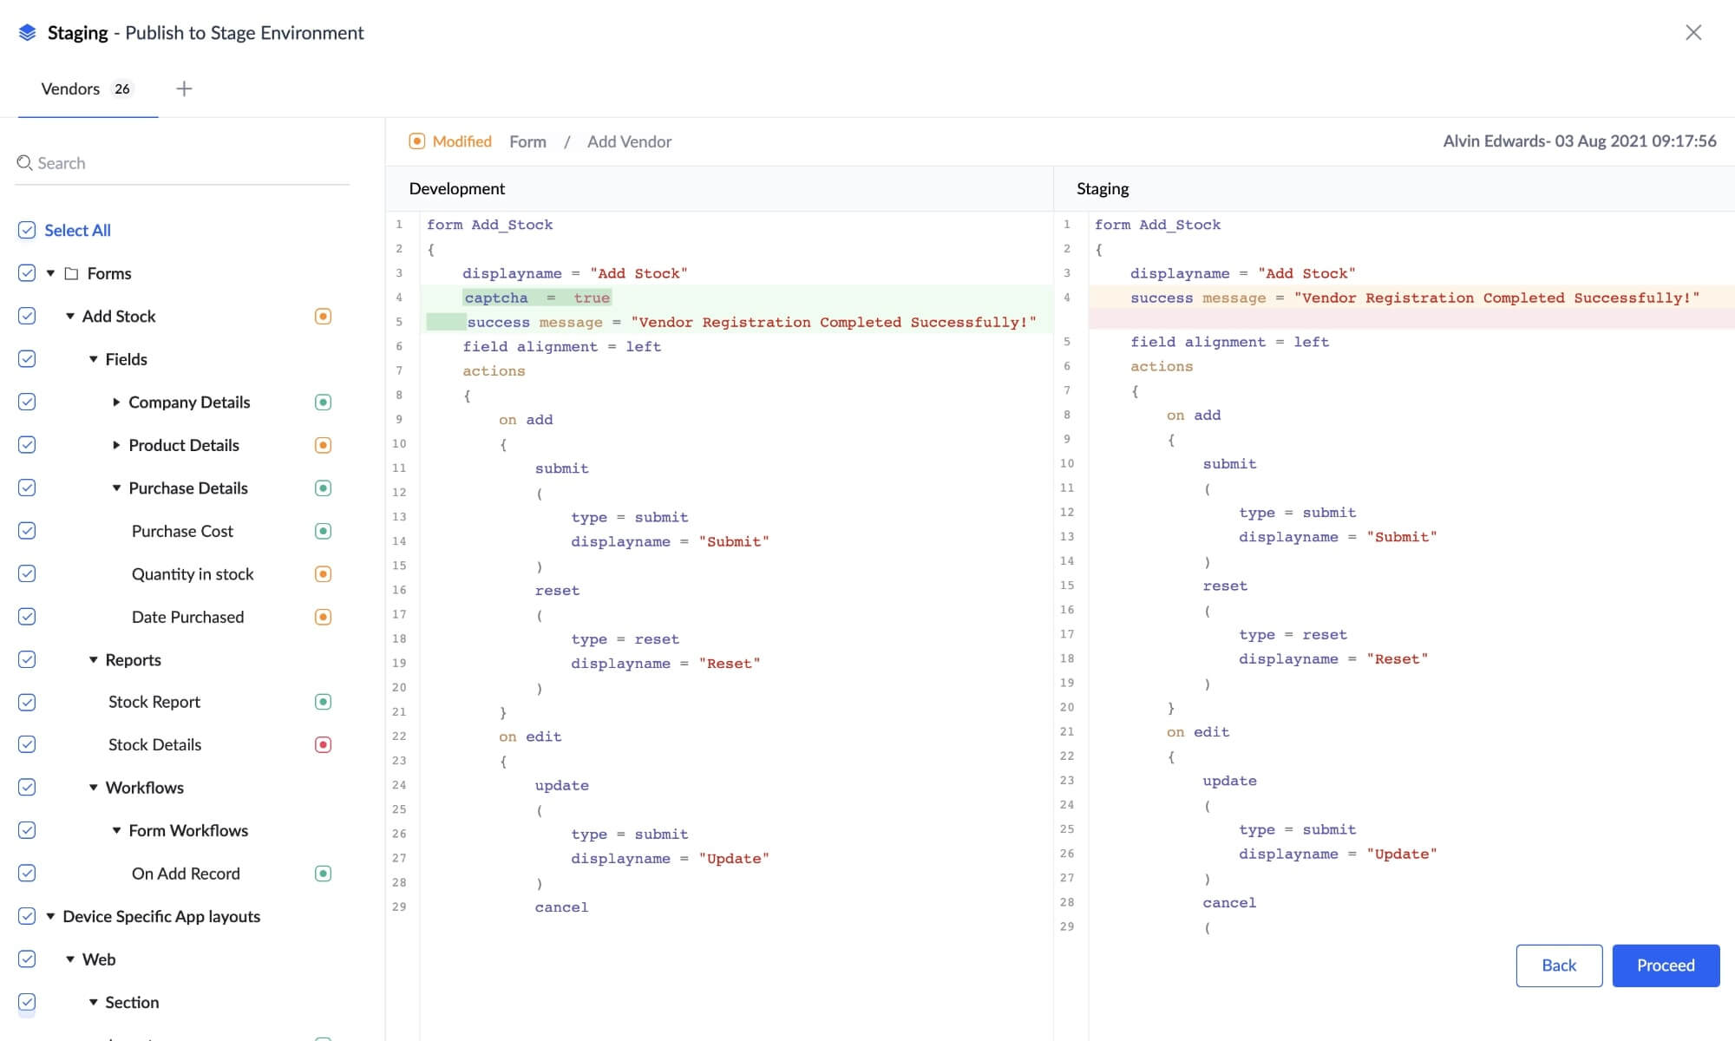Uncheck the Purchase Cost checkbox

[x=27, y=531]
